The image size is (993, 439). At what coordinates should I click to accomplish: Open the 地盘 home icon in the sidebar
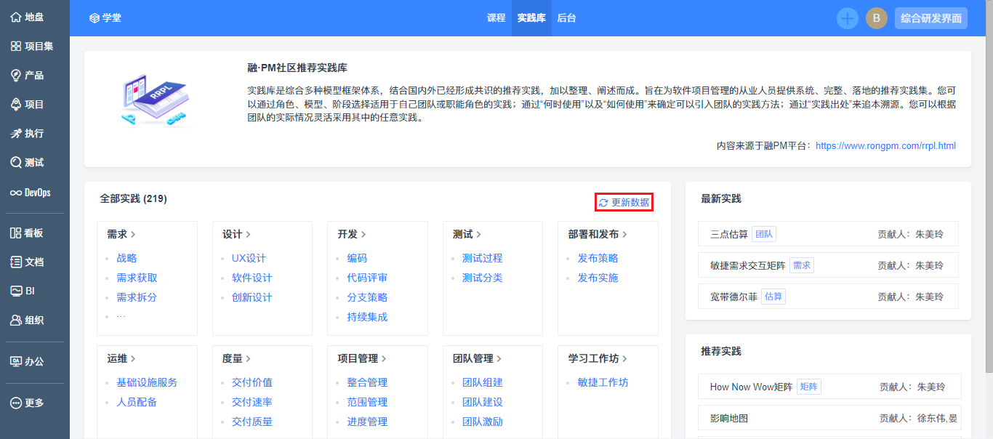tap(16, 17)
